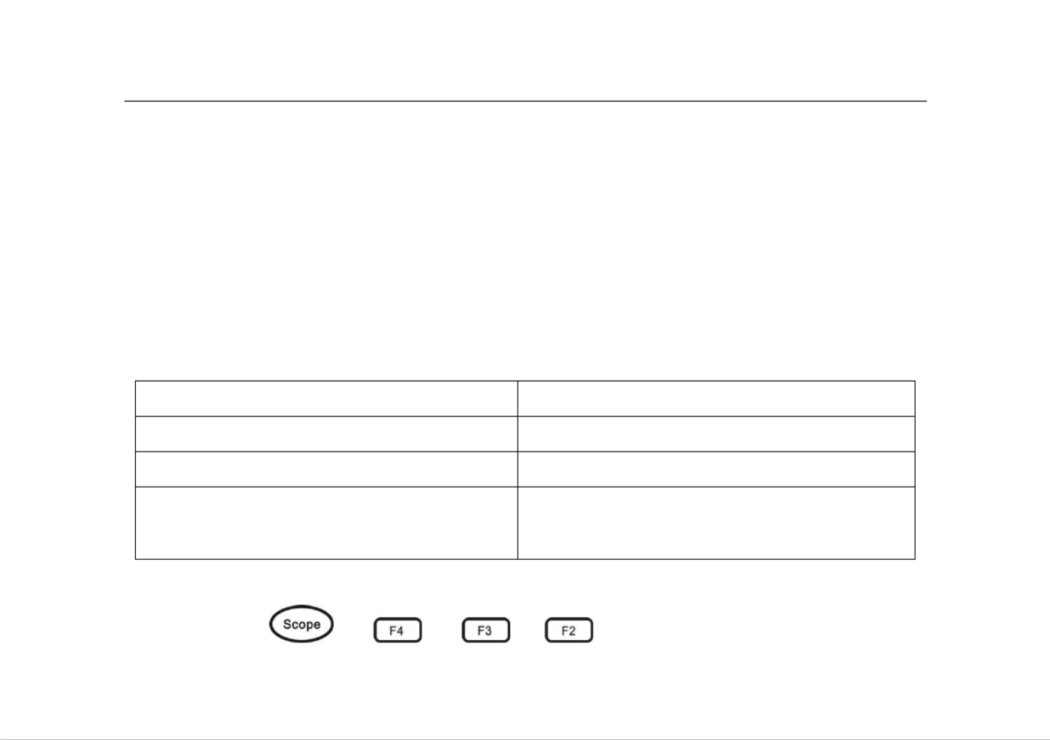Viewport: 1050px width, 740px height.
Task: Click the border between first and second rows
Action: tap(525, 416)
